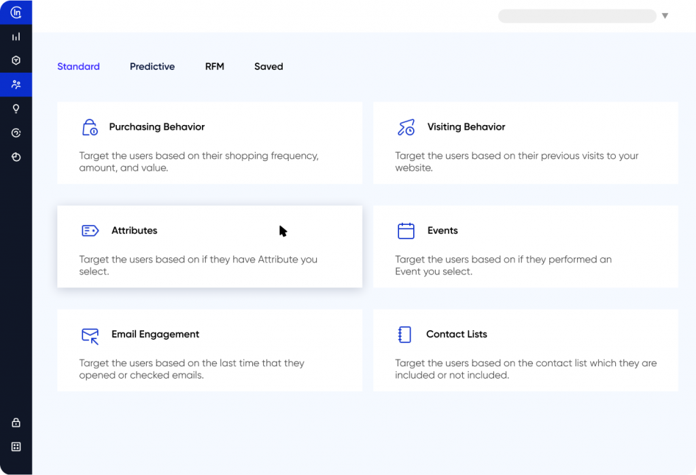The image size is (696, 475).
Task: Open the RFM tab
Action: click(x=215, y=66)
